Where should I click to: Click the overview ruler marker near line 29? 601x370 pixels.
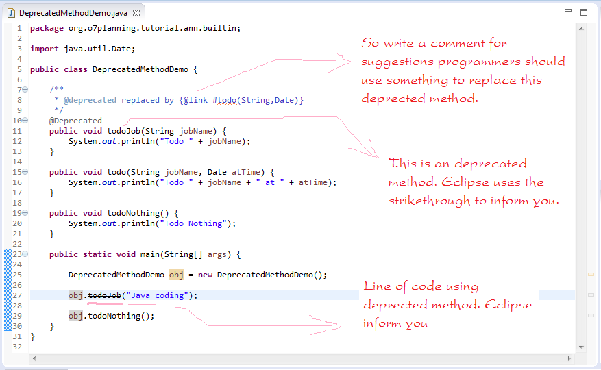pos(591,316)
